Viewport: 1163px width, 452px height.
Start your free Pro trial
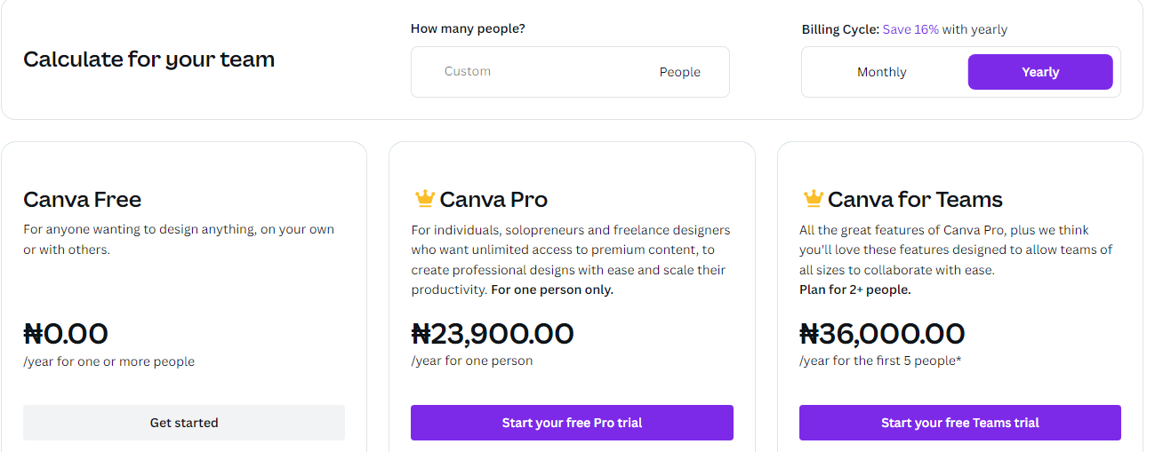pos(572,423)
